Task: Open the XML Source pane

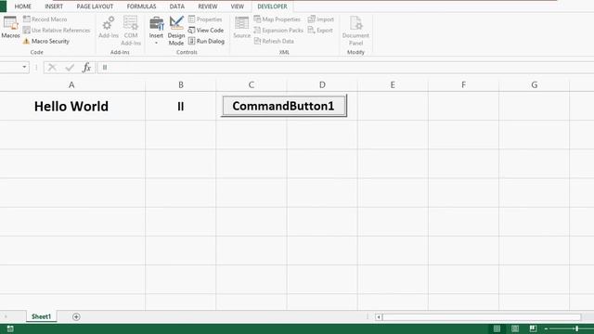Action: [241, 27]
